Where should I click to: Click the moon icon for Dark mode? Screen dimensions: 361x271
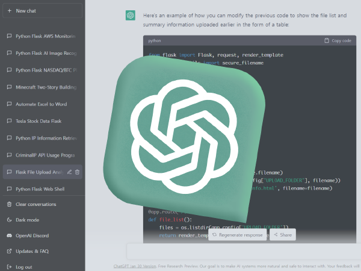[9, 220]
